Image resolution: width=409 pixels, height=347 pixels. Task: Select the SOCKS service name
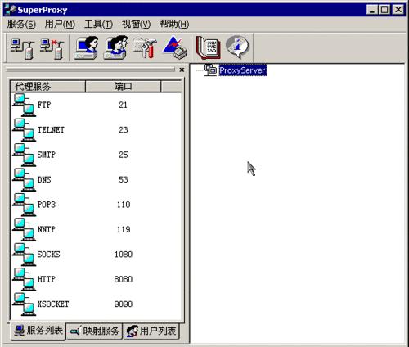point(48,255)
